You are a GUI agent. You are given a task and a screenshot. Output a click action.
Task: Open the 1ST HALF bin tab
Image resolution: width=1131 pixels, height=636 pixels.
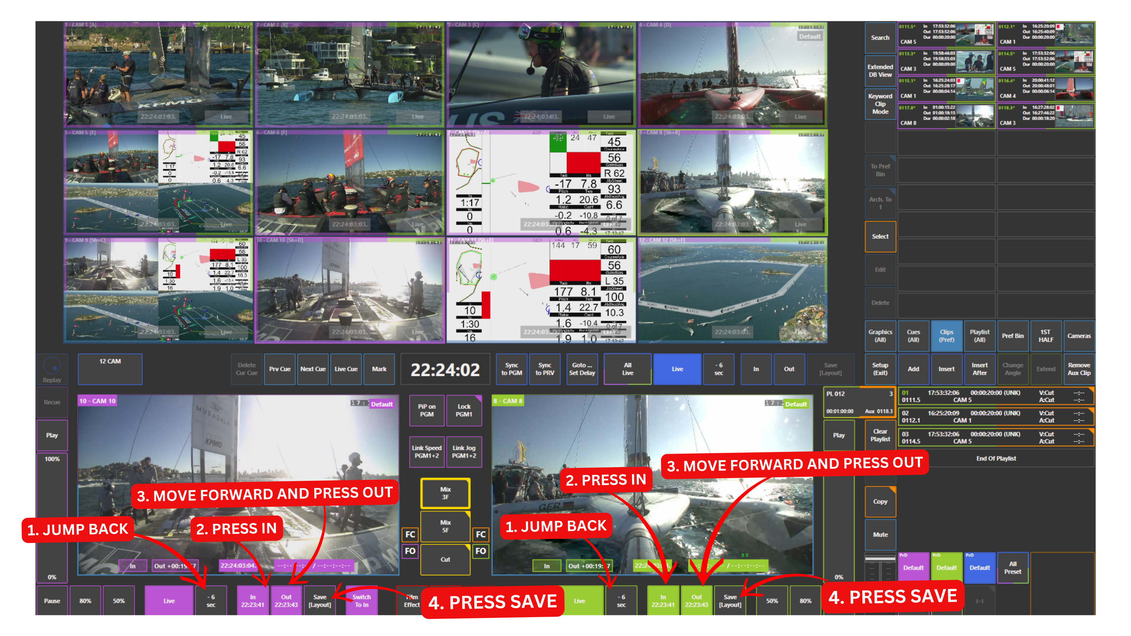pos(1046,336)
